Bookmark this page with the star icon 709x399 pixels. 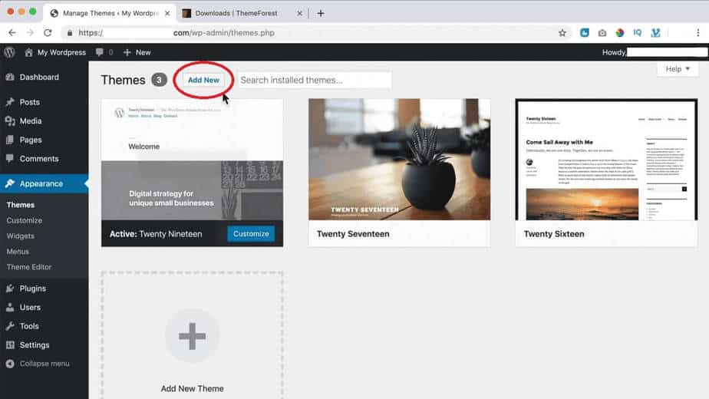pyautogui.click(x=562, y=33)
